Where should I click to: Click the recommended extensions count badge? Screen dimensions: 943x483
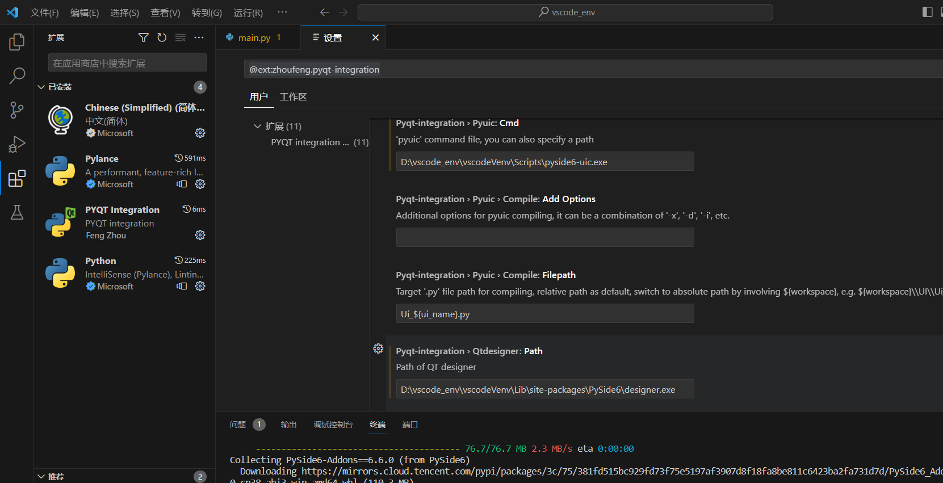200,477
